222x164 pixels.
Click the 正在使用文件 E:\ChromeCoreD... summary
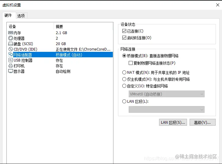pos(83,49)
